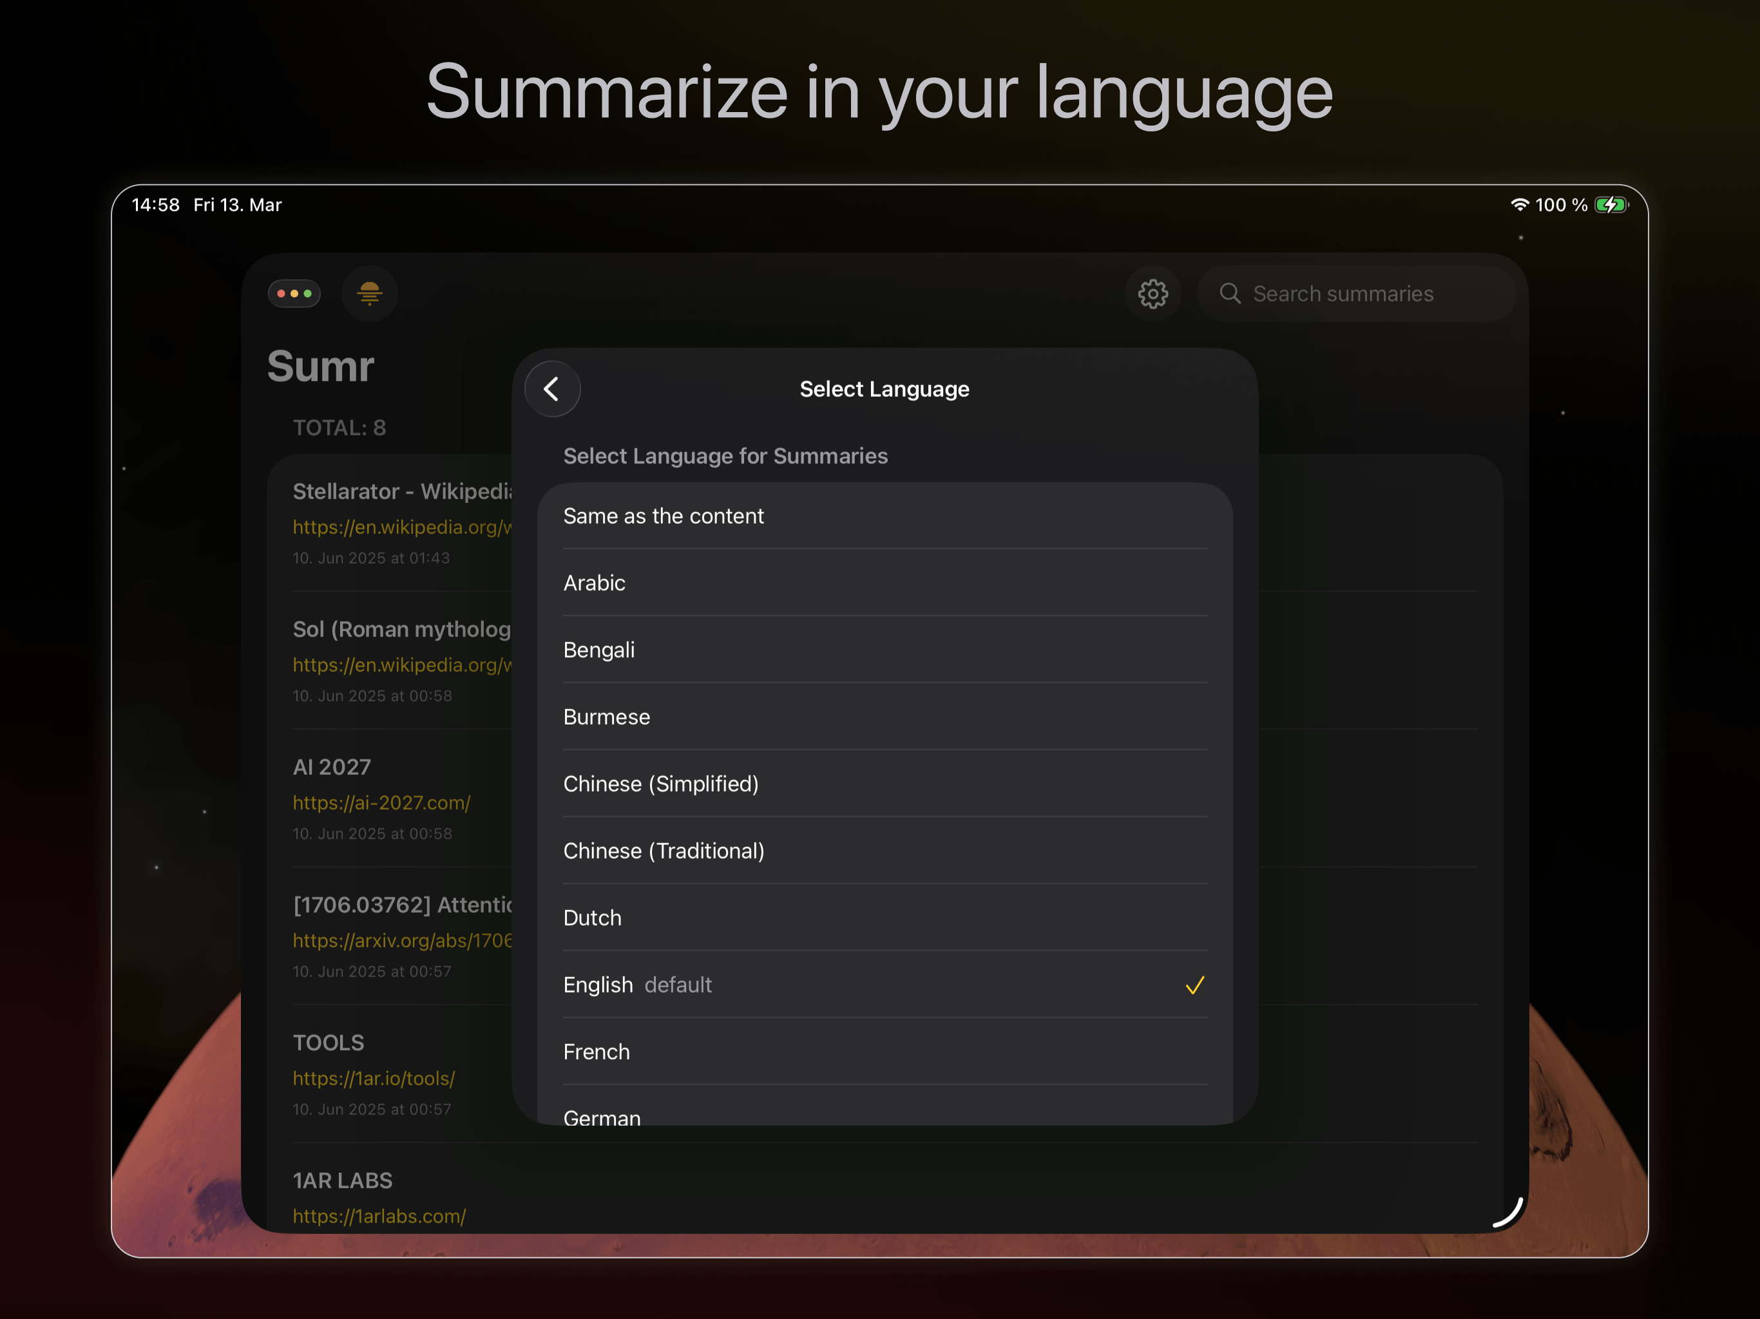Tap the Sumr sunset logo icon
The height and width of the screenshot is (1319, 1760).
(x=369, y=294)
